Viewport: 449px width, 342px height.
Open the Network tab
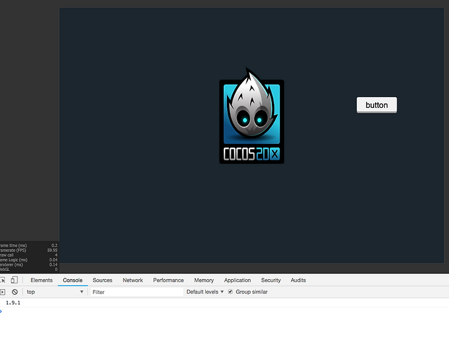(x=133, y=280)
